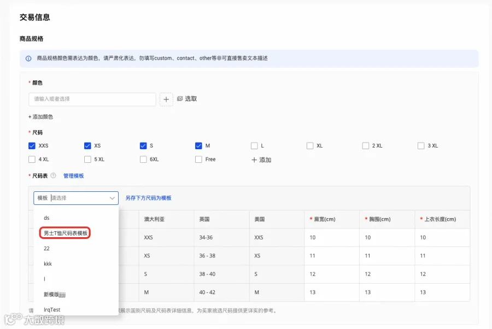Toggle the 模板 dropdown chevron arrow

click(x=112, y=198)
